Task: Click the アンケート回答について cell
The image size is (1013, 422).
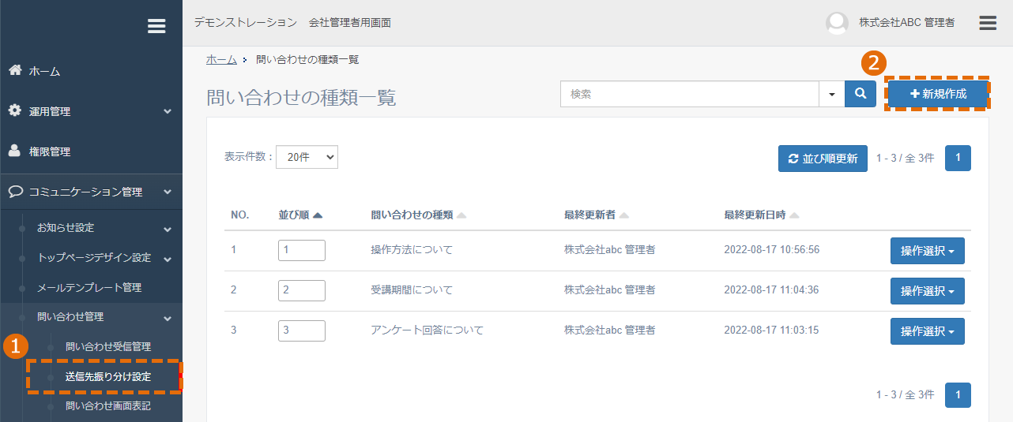Action: [427, 331]
